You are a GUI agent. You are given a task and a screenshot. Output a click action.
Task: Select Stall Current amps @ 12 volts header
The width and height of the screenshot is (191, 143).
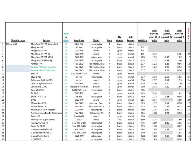click(x=167, y=35)
